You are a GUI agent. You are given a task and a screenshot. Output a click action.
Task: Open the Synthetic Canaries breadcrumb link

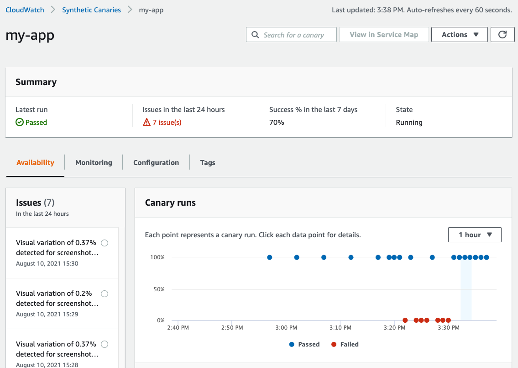click(91, 10)
